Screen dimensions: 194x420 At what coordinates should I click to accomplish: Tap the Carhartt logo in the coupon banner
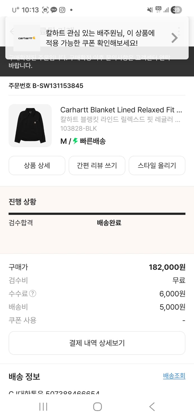(x=27, y=38)
